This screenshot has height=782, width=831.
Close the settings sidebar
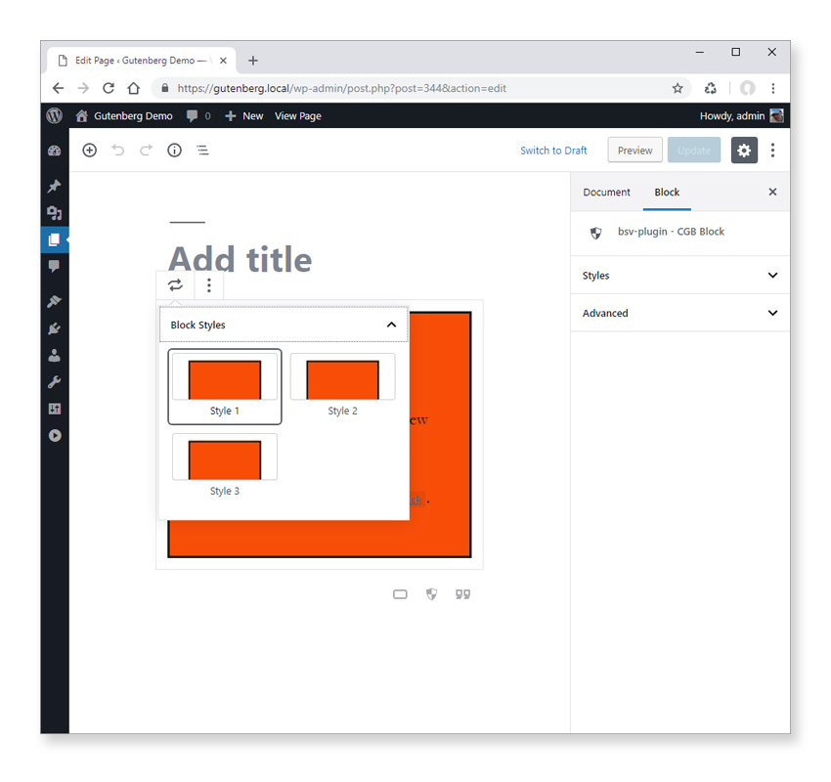(772, 192)
